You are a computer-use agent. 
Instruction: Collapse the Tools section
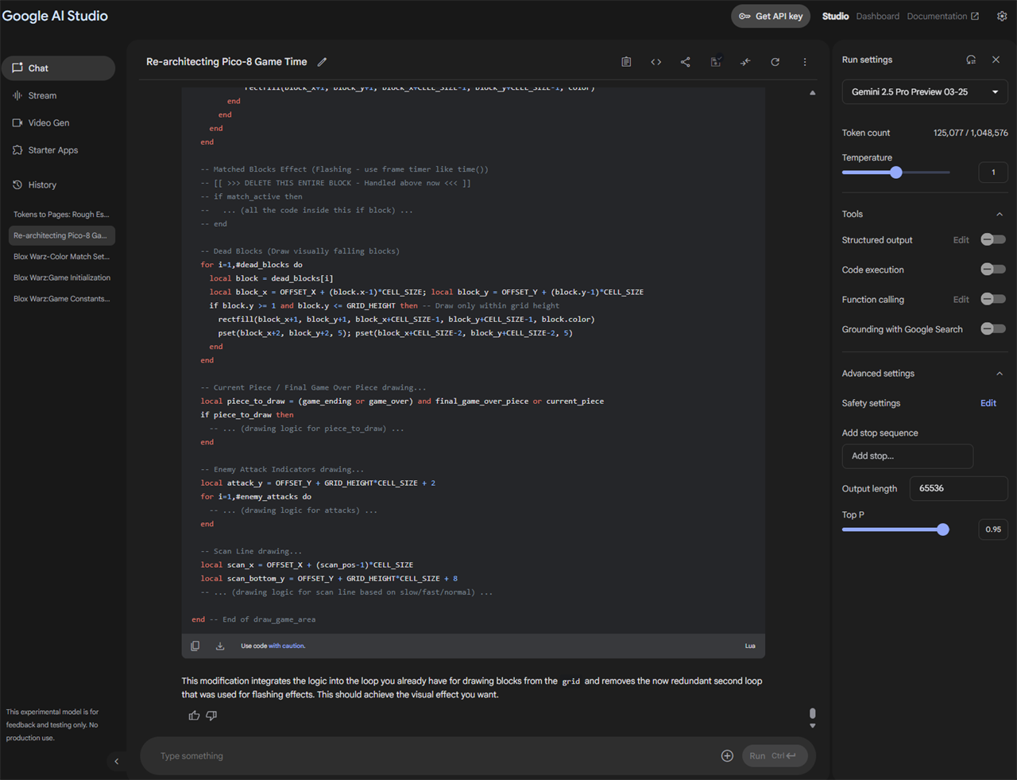(x=1000, y=214)
